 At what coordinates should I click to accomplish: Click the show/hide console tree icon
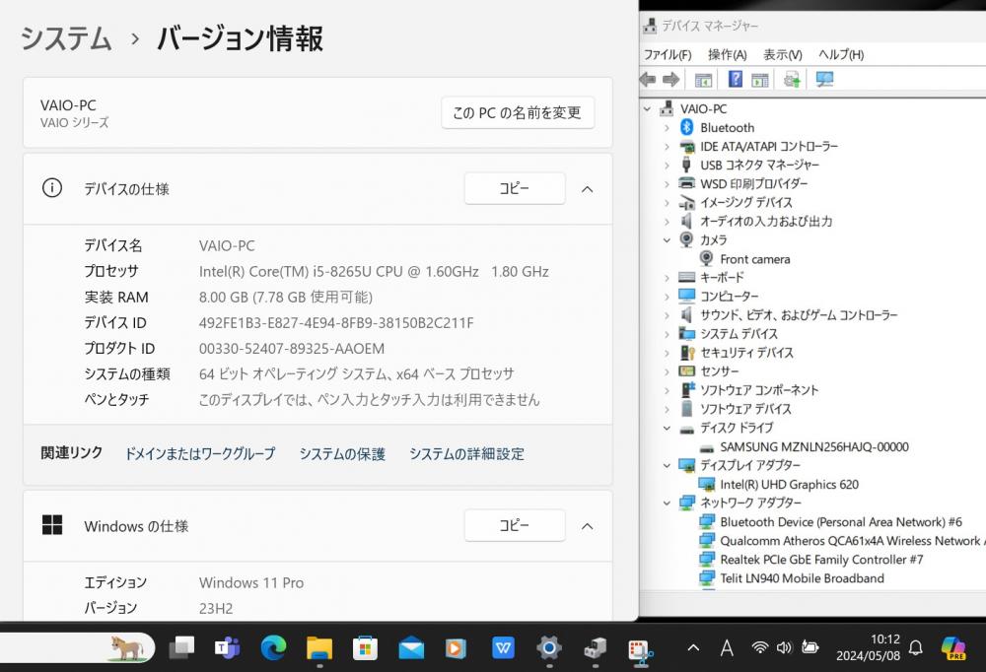pos(703,80)
